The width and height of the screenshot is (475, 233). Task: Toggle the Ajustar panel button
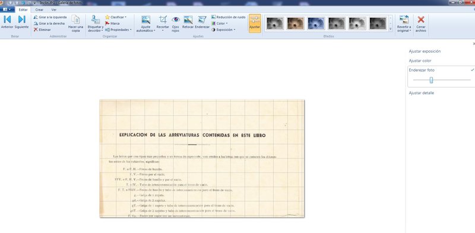click(255, 23)
